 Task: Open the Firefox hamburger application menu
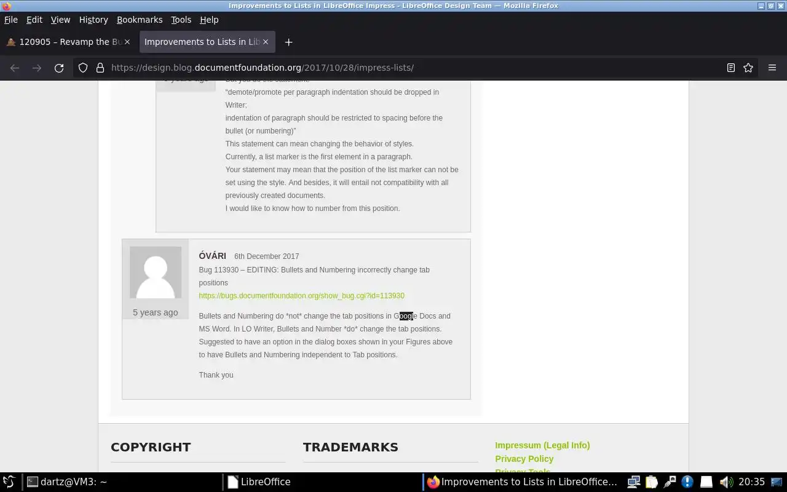tap(772, 68)
